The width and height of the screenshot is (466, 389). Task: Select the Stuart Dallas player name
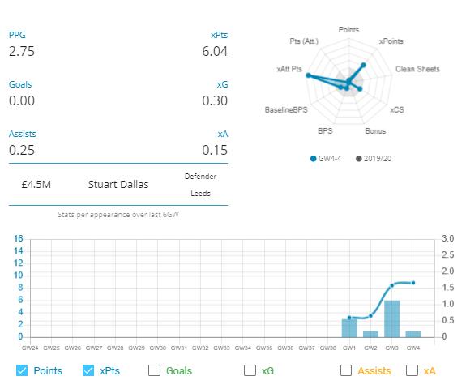coord(118,185)
